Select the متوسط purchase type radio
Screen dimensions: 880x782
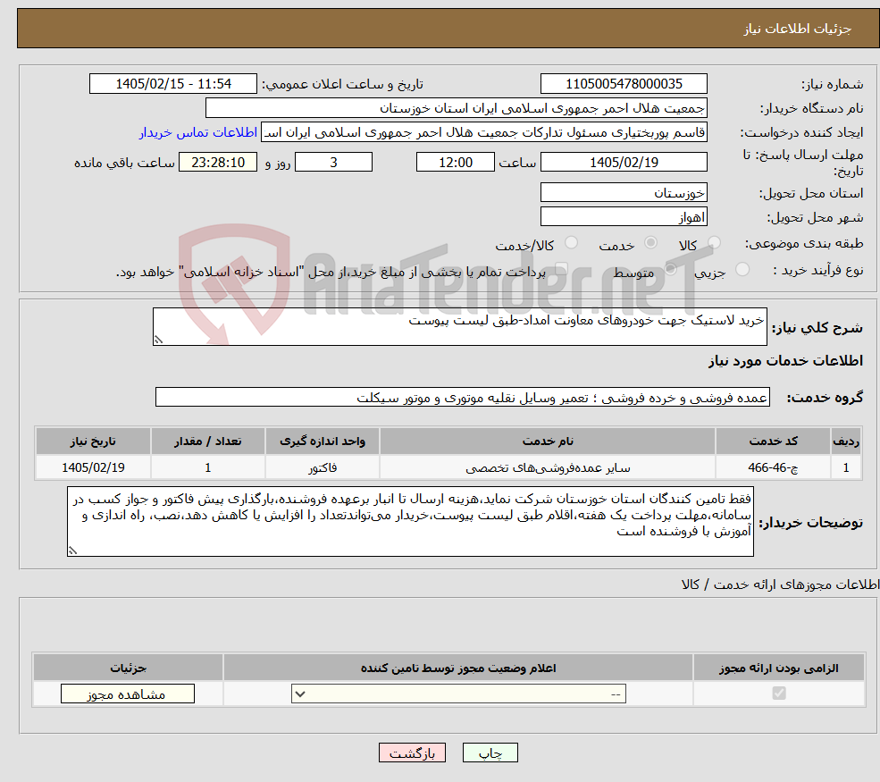(x=670, y=269)
